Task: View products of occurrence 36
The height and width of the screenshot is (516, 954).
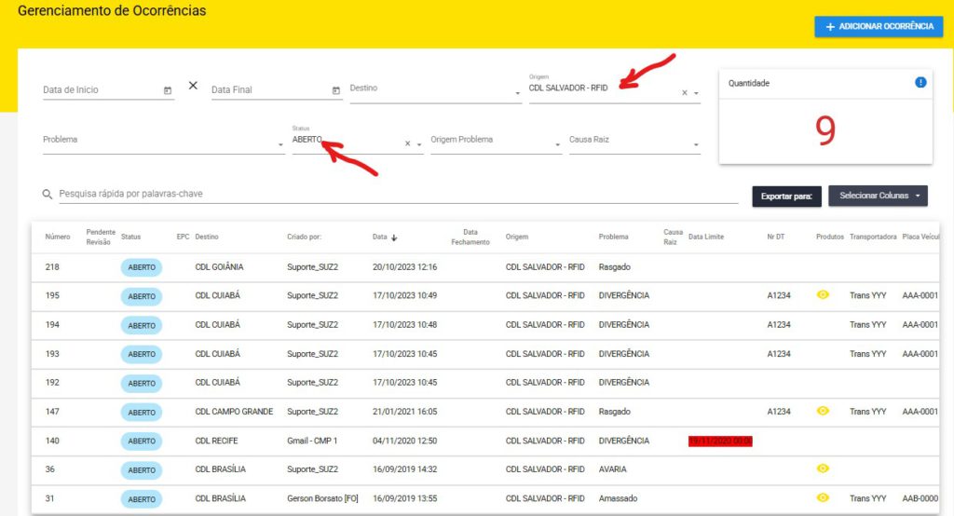Action: coord(823,468)
